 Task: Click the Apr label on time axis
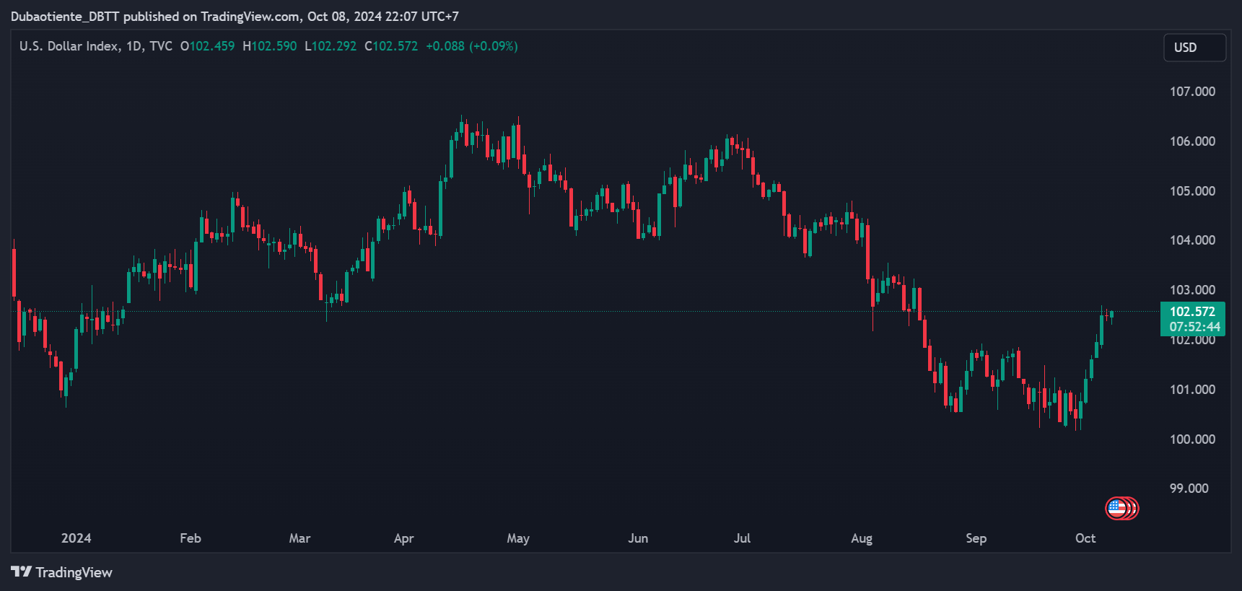pos(404,538)
